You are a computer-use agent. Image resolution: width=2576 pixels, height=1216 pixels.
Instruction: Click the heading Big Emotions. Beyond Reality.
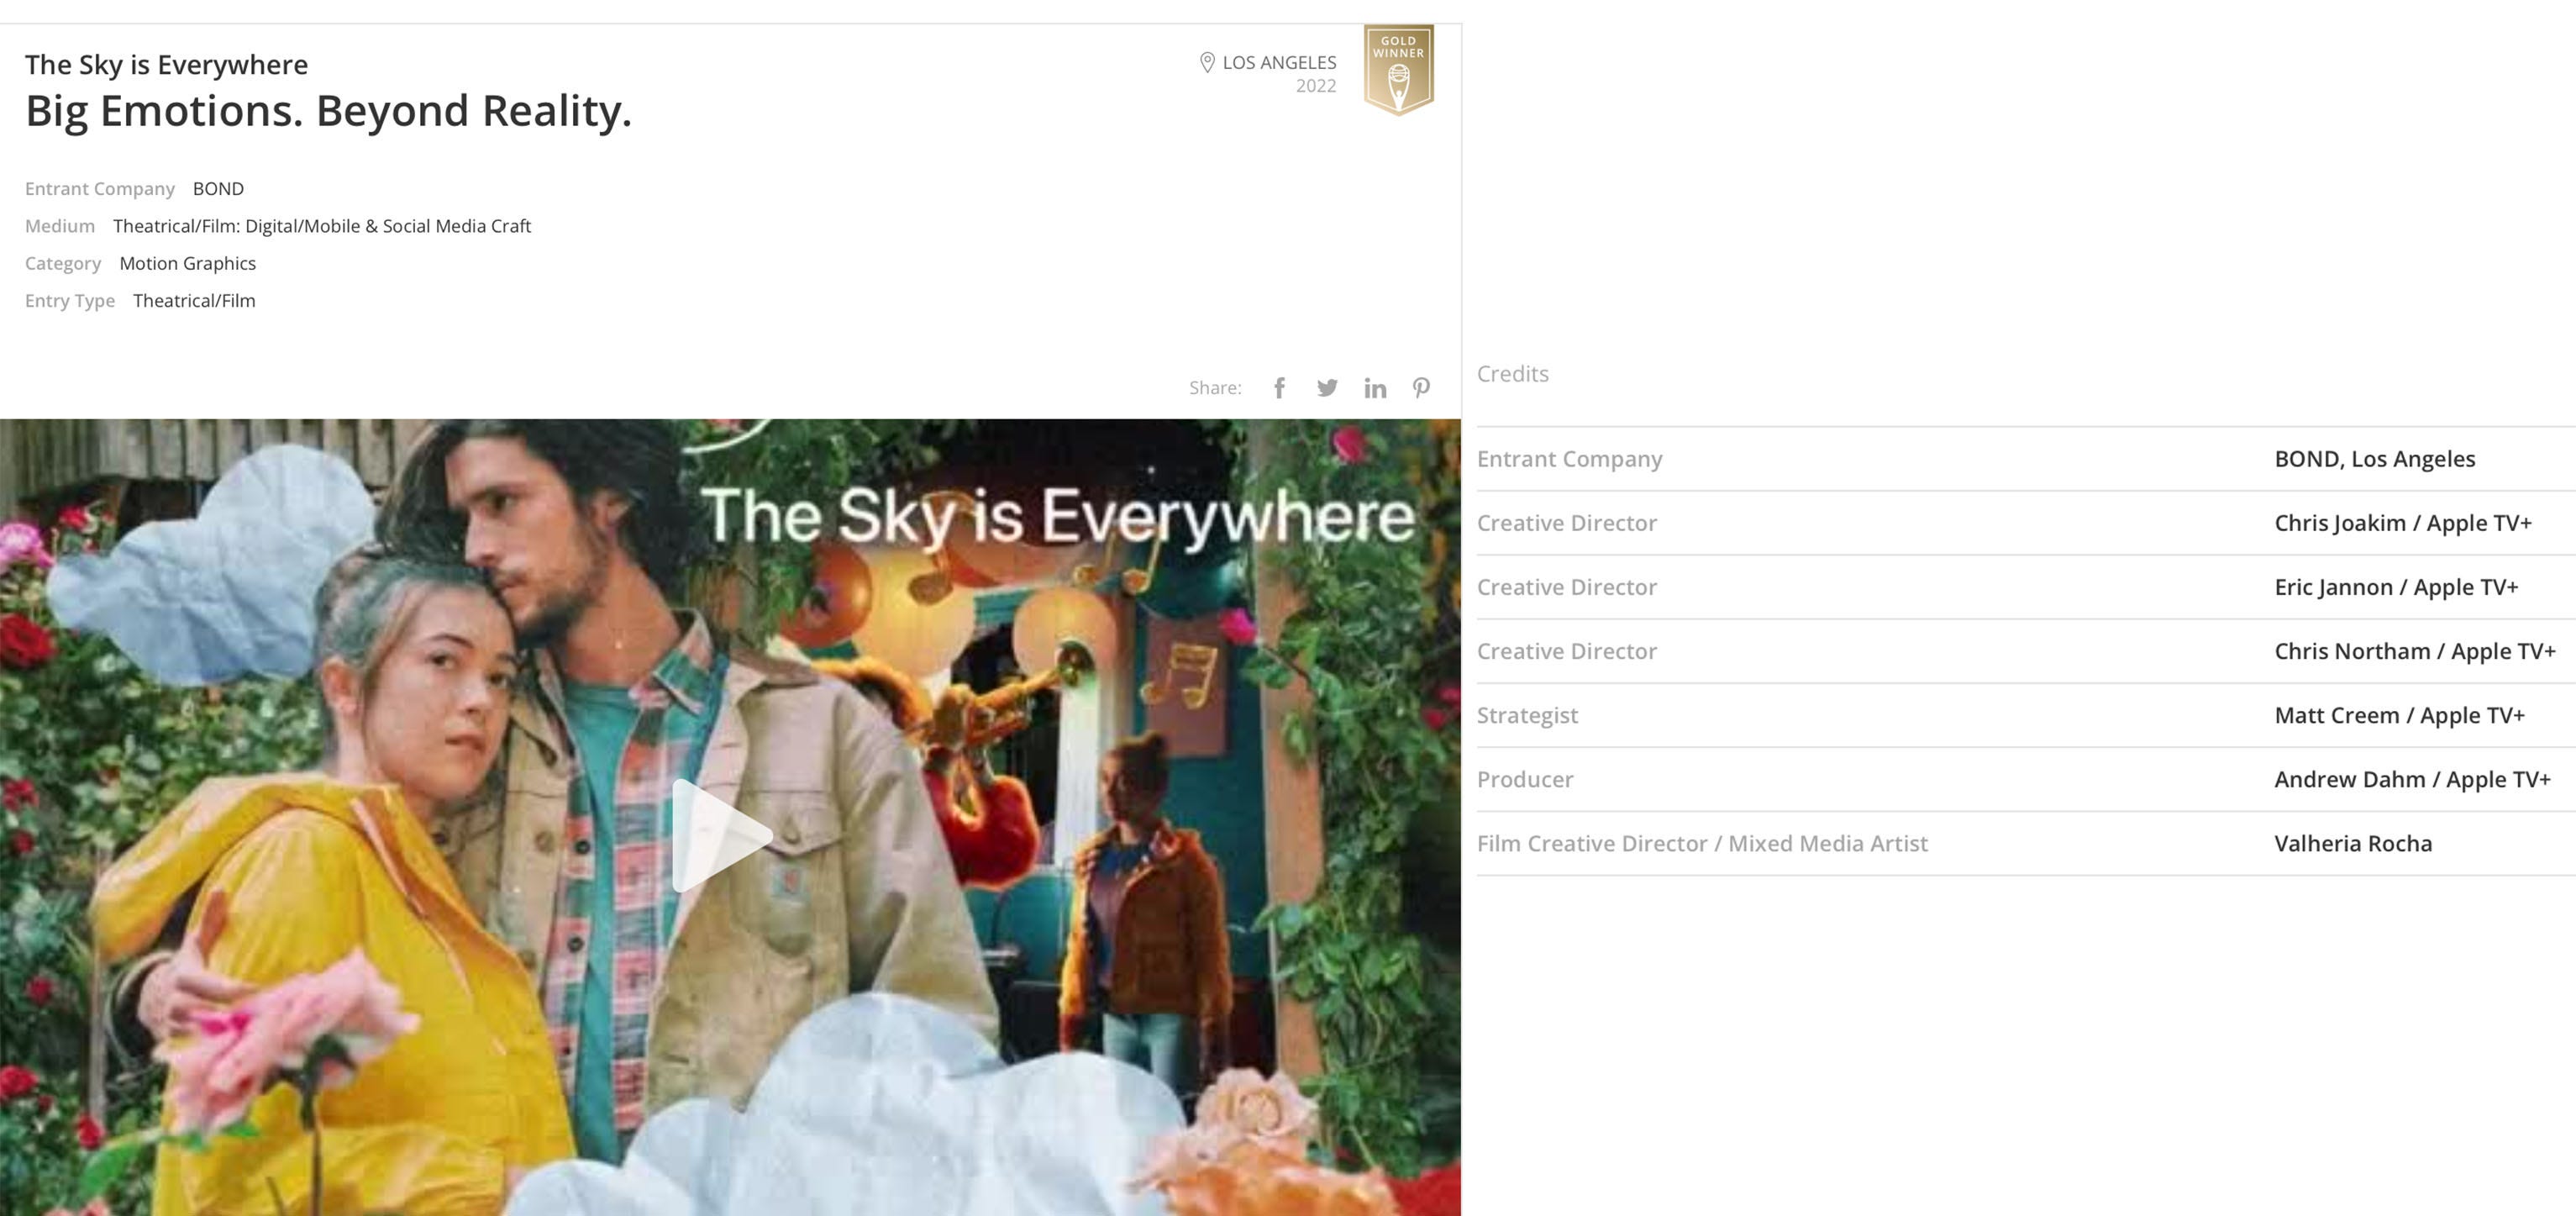(328, 110)
